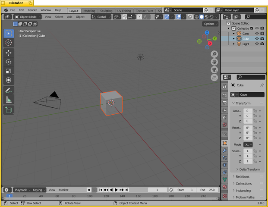268x207 pixels.
Task: Open the Playback dropdown in timeline
Action: point(22,190)
